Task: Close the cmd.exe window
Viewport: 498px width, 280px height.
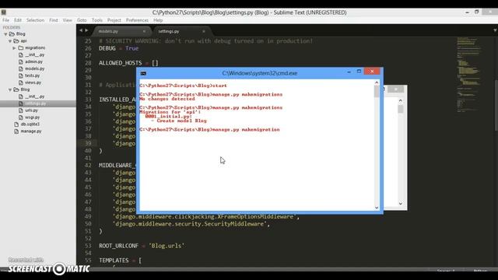Action: point(372,72)
